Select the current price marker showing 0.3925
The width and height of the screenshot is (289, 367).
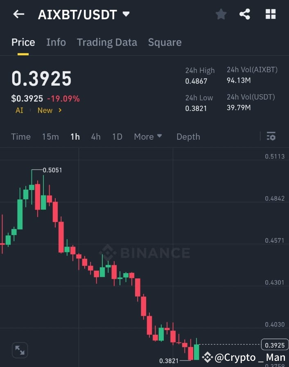[274, 345]
